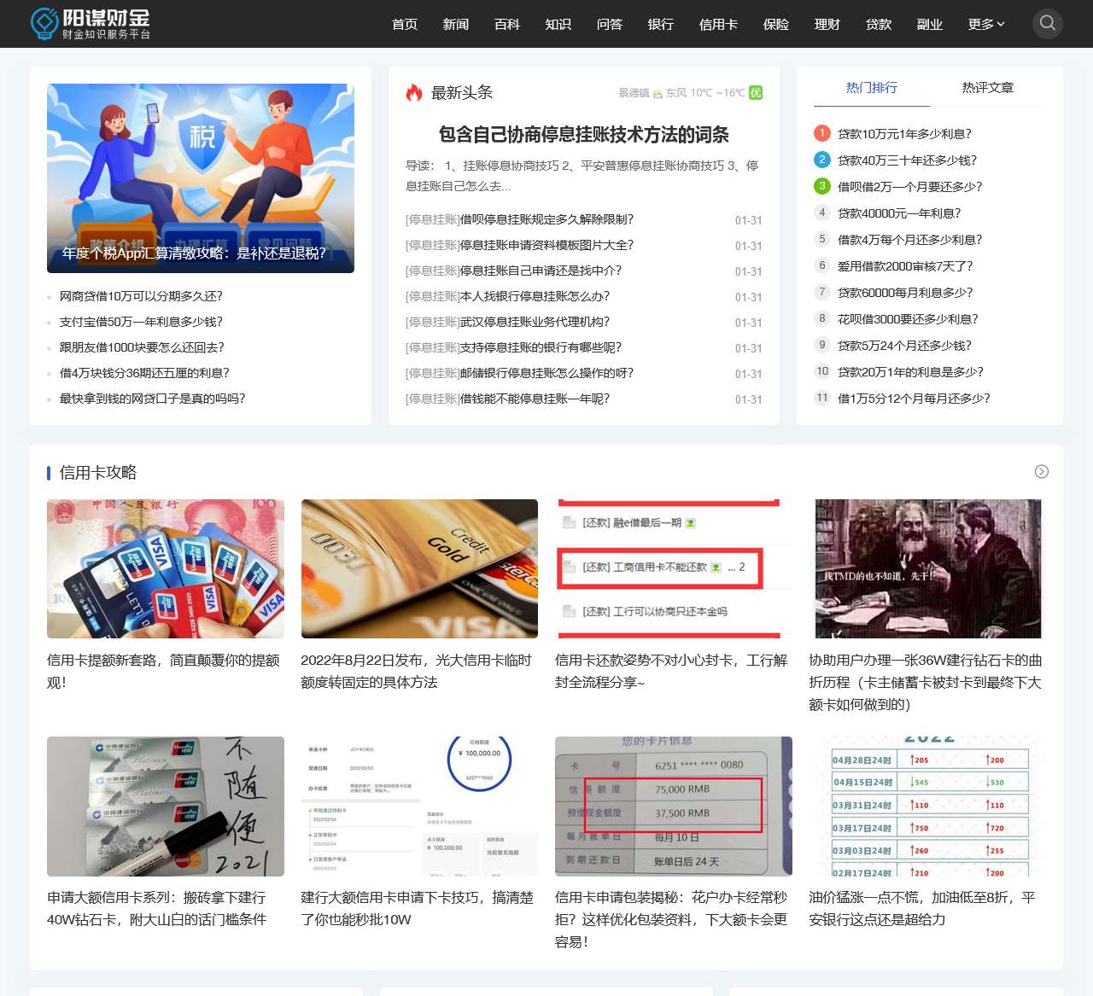Screen dimensions: 1093x996
Task: Click the 阳谋财金 site logo
Action: coord(91,24)
